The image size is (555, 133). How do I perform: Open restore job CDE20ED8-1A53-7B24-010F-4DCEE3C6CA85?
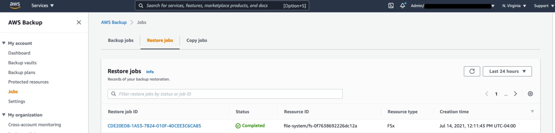154,126
